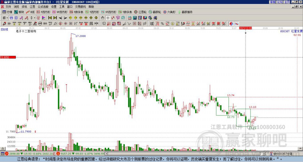Select the zigzag wave line tool
Screen dimensions: 303x162
pyautogui.click(x=129, y=24)
